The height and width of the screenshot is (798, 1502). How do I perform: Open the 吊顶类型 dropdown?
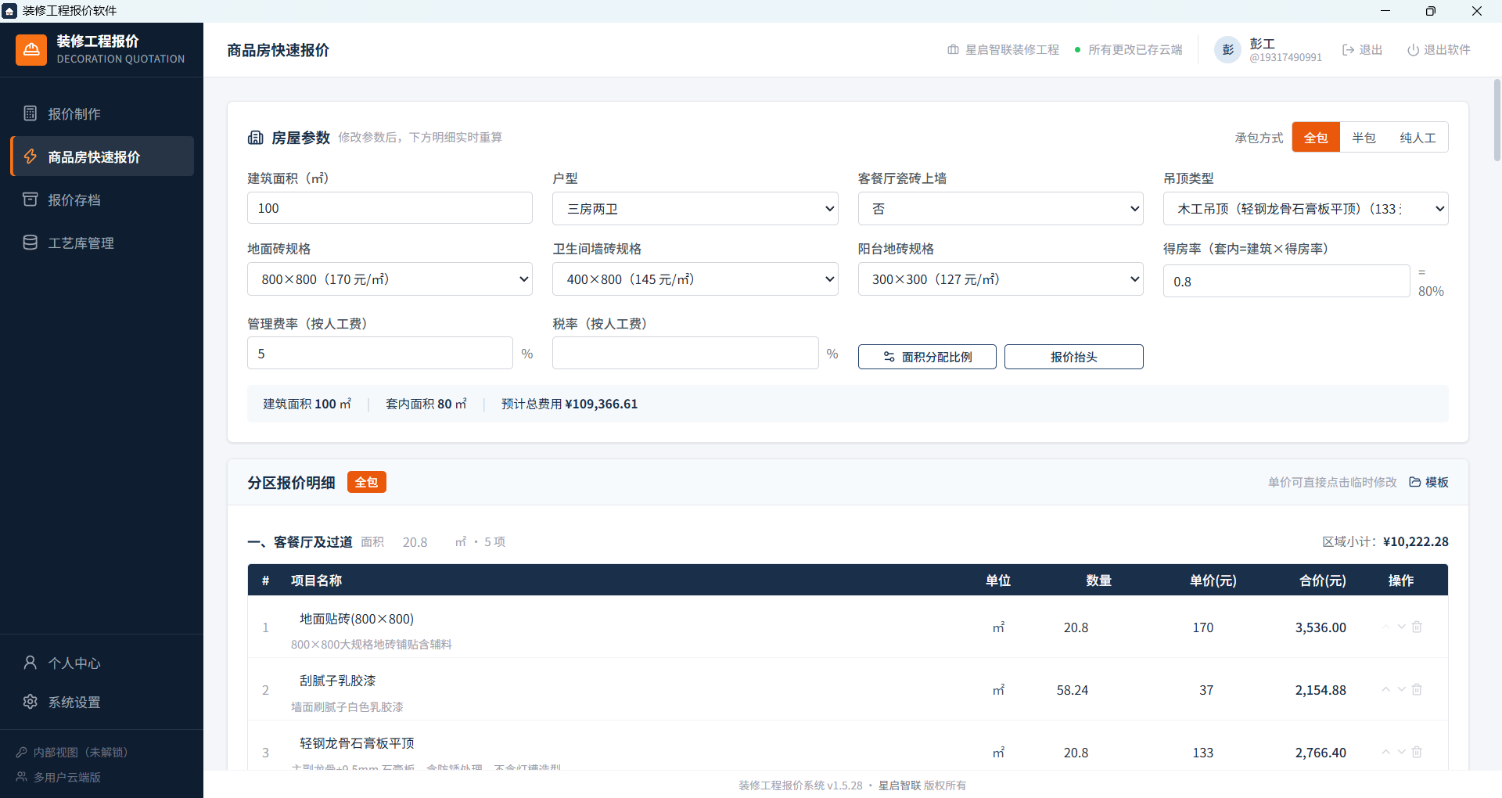pos(1306,209)
